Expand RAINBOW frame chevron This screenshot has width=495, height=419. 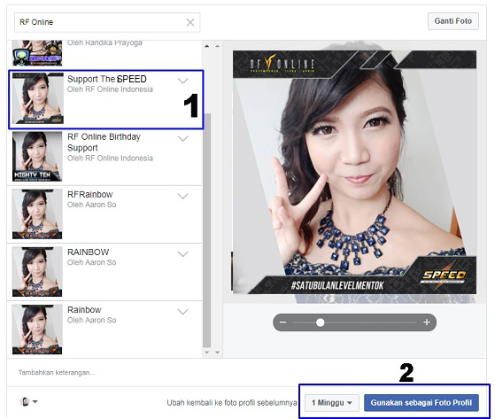(x=182, y=254)
